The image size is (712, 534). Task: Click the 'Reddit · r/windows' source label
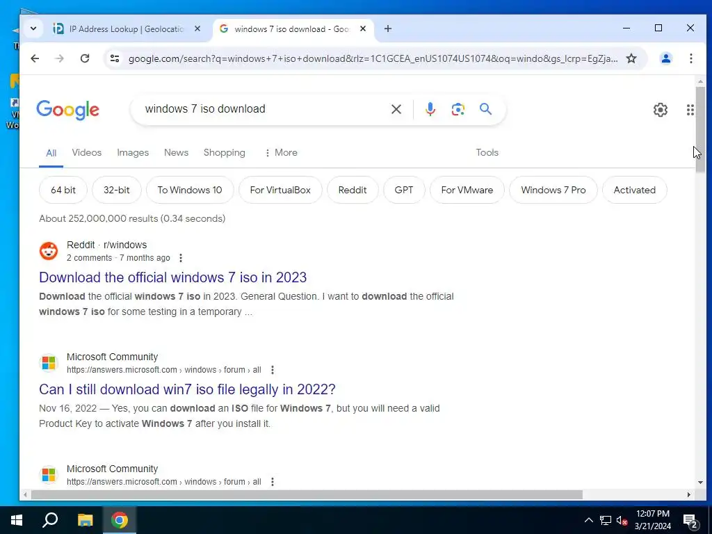click(106, 245)
